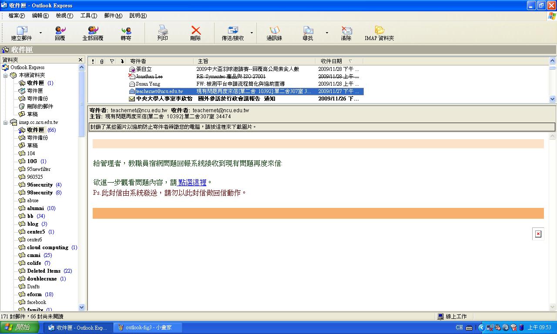Image resolution: width=557 pixels, height=334 pixels.
Task: Open the 檢視(V) menu
Action: (x=64, y=16)
